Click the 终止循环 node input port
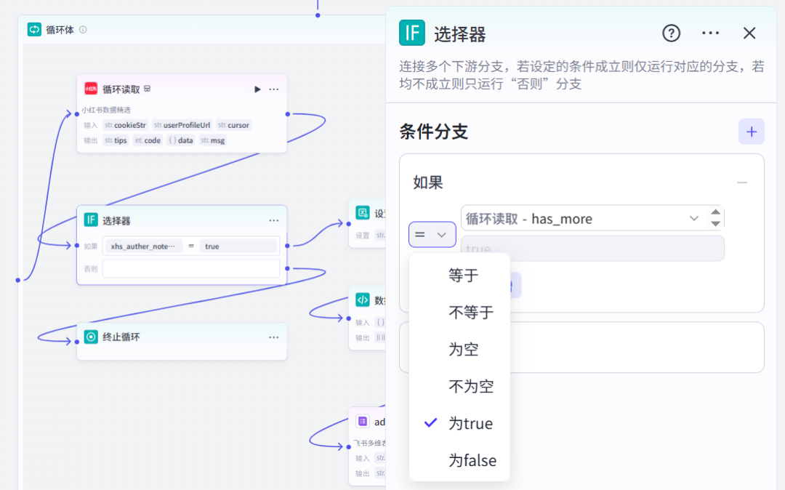The image size is (785, 490). point(76,342)
